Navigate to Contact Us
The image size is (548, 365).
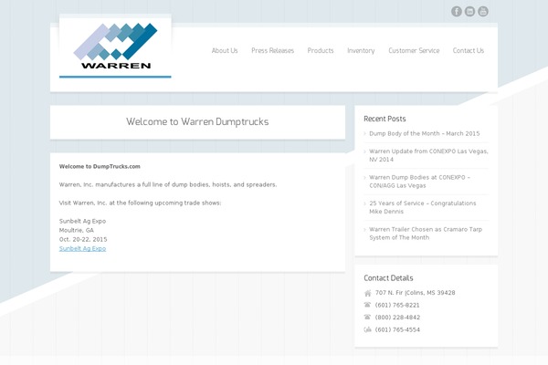(469, 51)
